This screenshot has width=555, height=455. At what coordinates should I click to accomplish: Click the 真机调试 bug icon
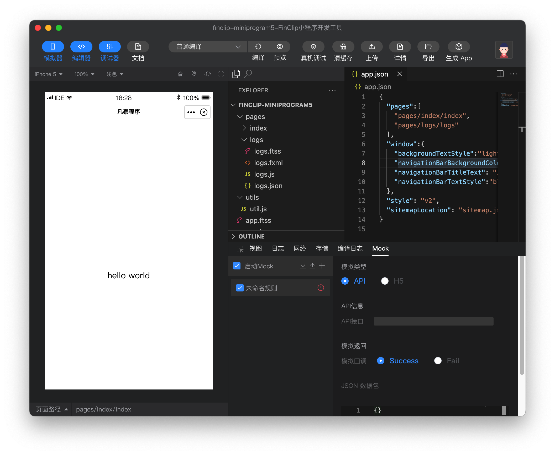pyautogui.click(x=313, y=47)
